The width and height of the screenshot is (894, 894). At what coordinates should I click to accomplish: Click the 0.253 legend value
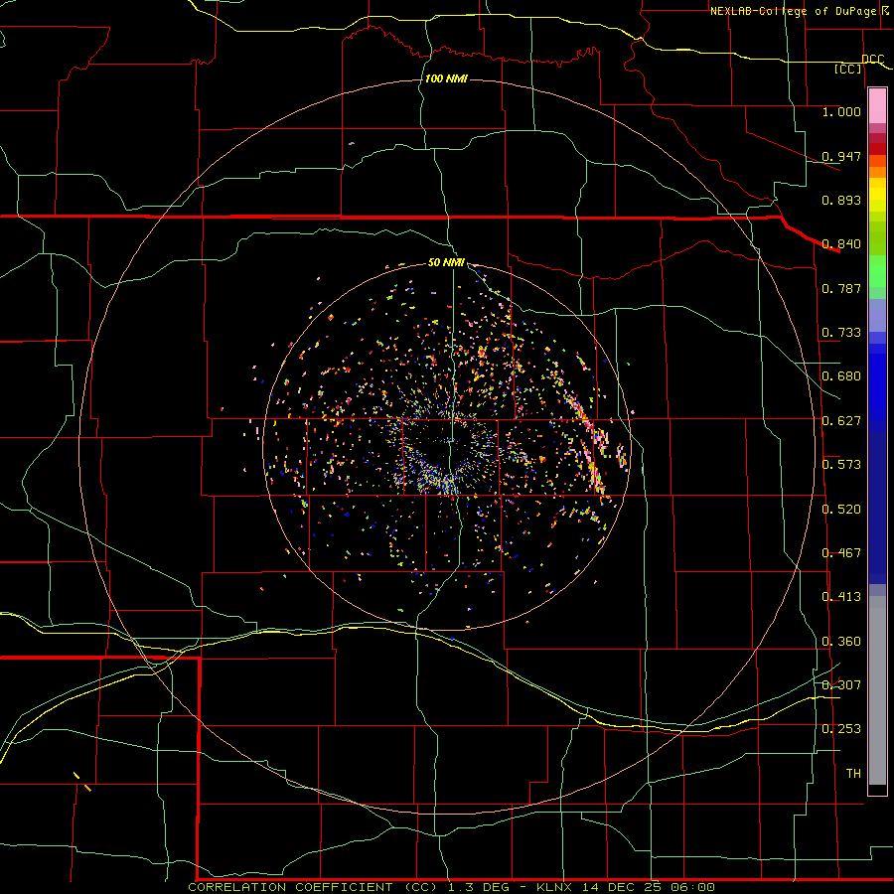tap(841, 729)
